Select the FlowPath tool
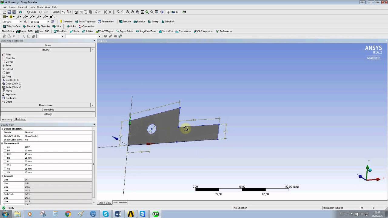 tap(60, 31)
